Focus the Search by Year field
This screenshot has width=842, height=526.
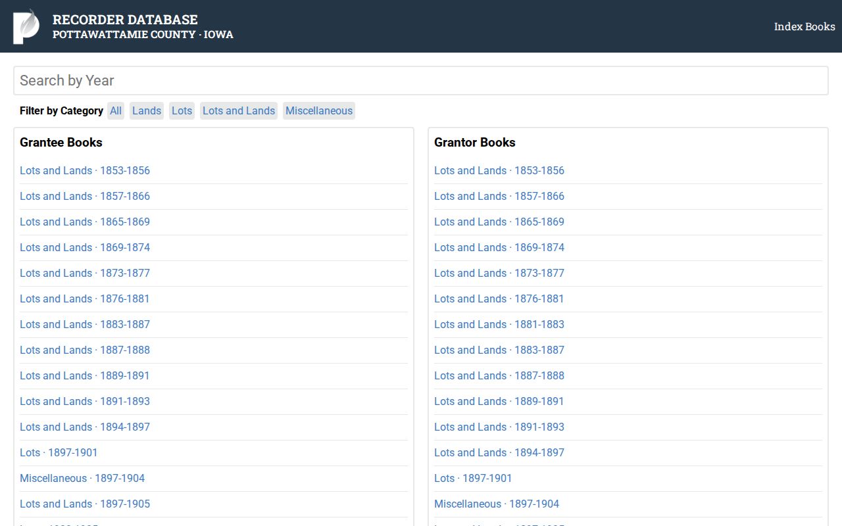pos(421,80)
